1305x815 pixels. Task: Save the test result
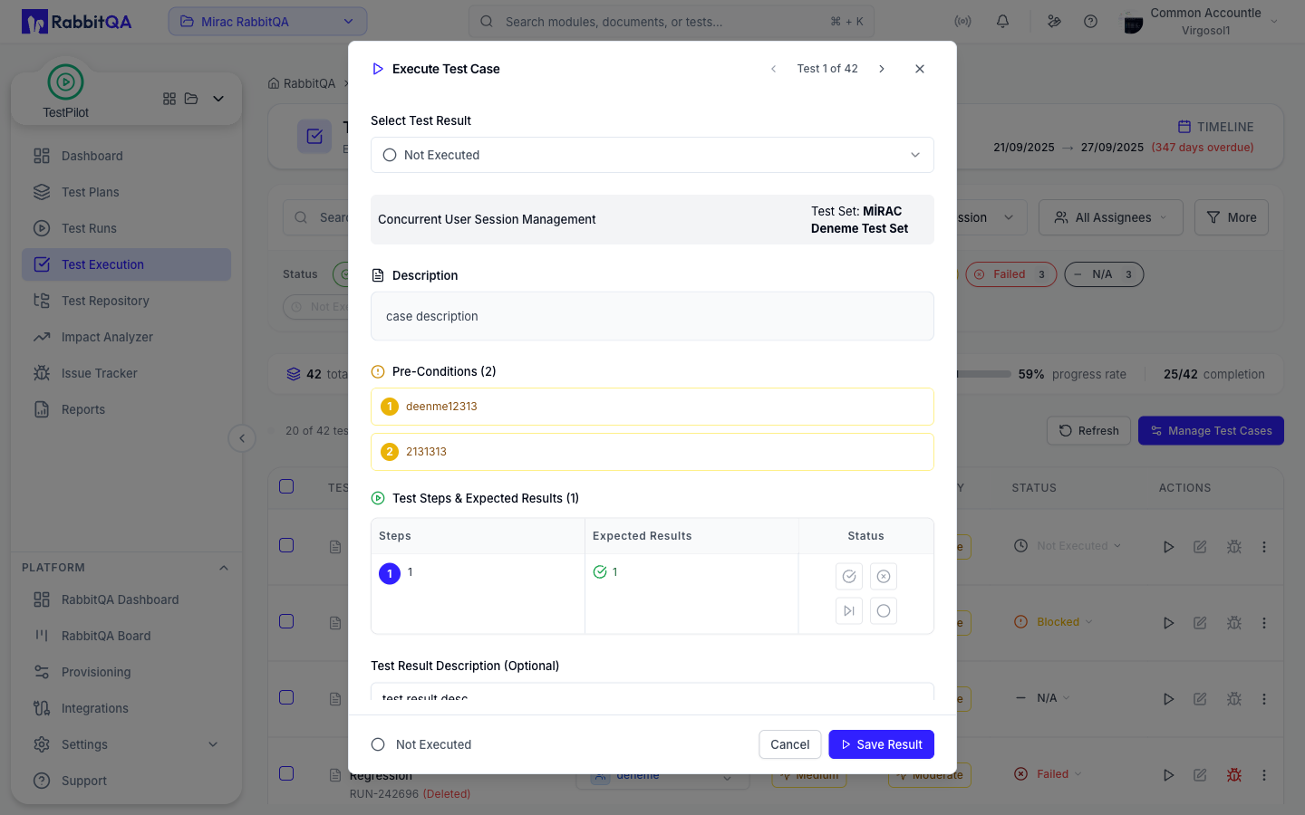coord(881,744)
